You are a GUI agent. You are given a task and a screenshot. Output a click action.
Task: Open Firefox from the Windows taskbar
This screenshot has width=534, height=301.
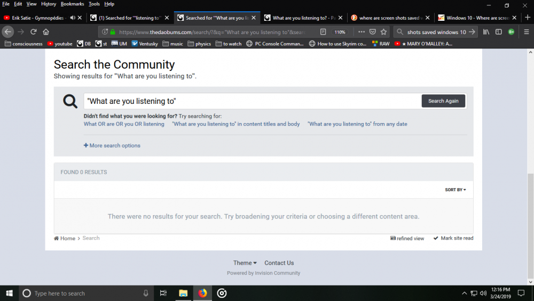[202, 293]
